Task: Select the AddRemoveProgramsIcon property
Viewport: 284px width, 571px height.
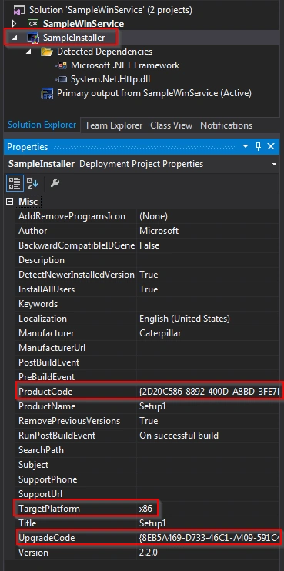Action: 72,216
